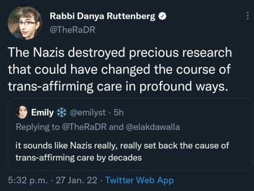Click the @TheRaDR handle under the author name
The height and width of the screenshot is (191, 254).
click(73, 30)
